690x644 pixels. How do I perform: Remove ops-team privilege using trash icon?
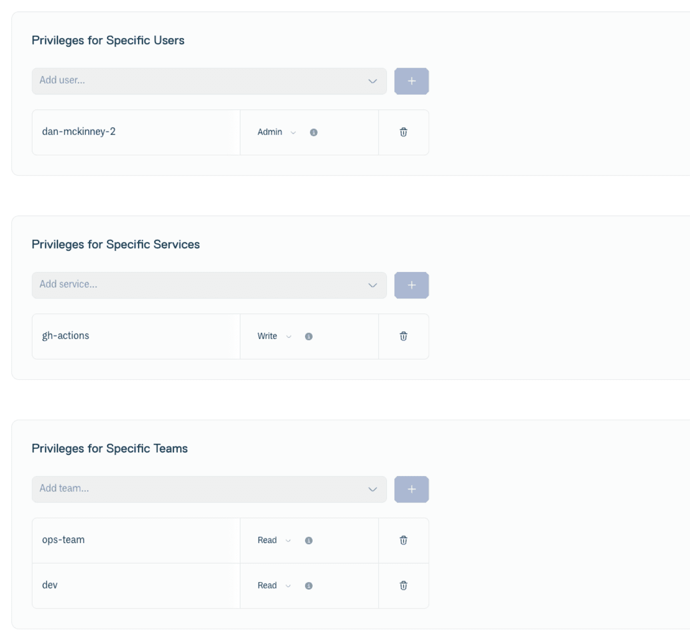[403, 540]
